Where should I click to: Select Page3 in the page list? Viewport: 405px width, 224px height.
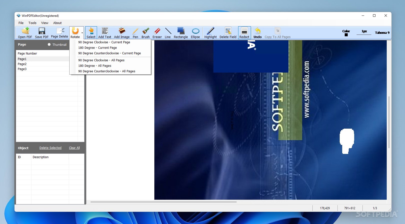click(x=43, y=69)
